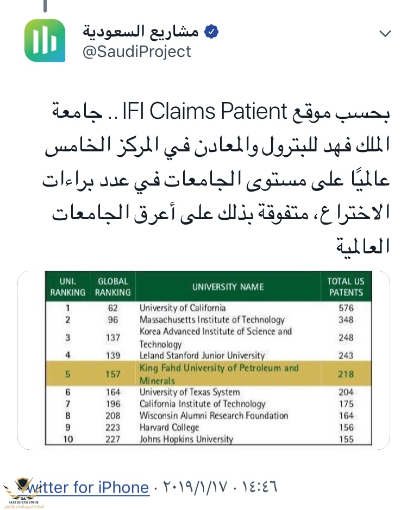Click the Arab Defense Forum watermark logo
This screenshot has height=510, width=407.
pyautogui.click(x=22, y=490)
